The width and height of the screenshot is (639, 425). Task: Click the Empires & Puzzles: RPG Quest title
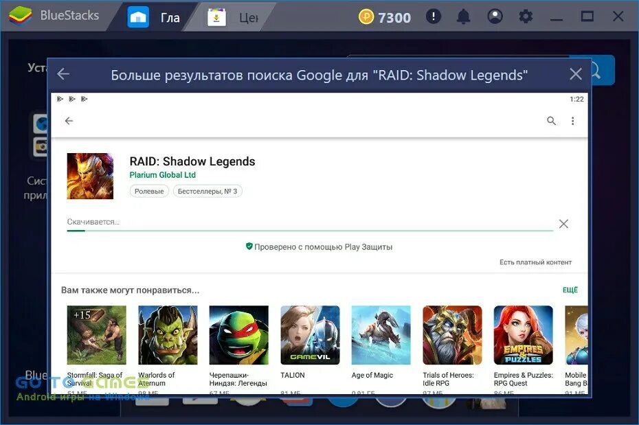click(524, 379)
